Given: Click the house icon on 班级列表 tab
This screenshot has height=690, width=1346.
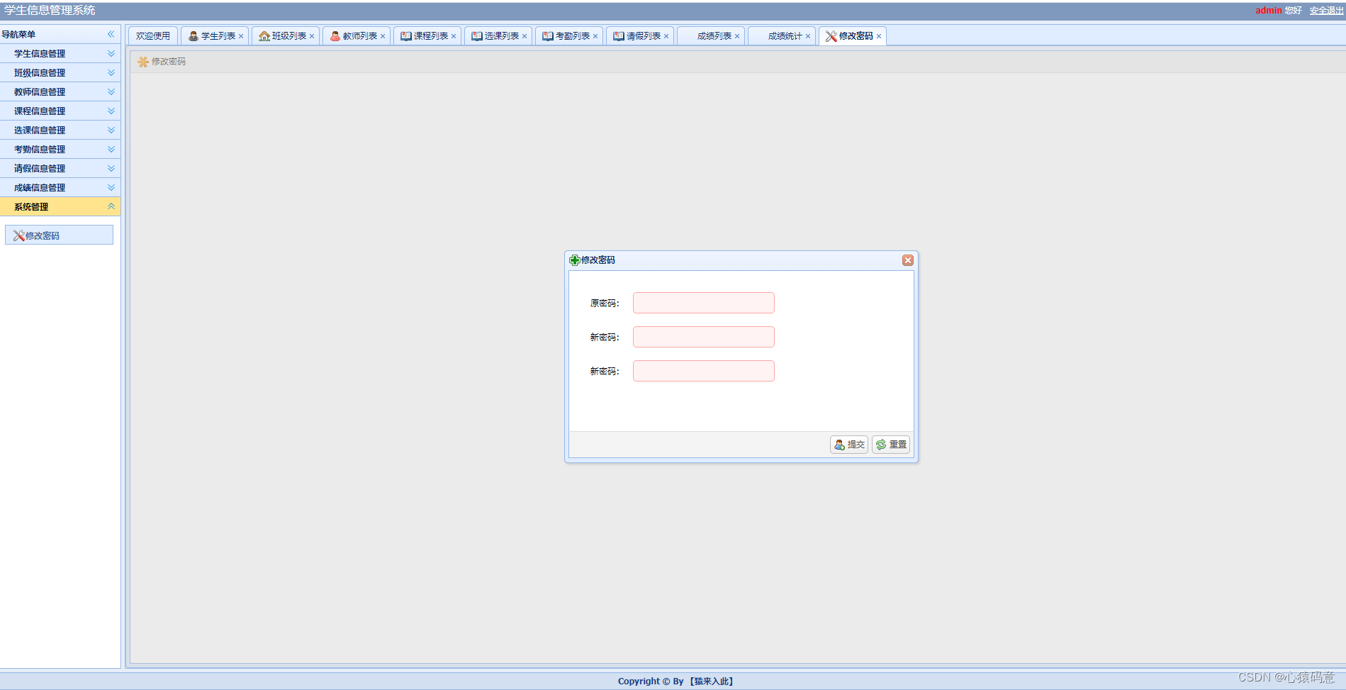Looking at the screenshot, I should coord(263,35).
